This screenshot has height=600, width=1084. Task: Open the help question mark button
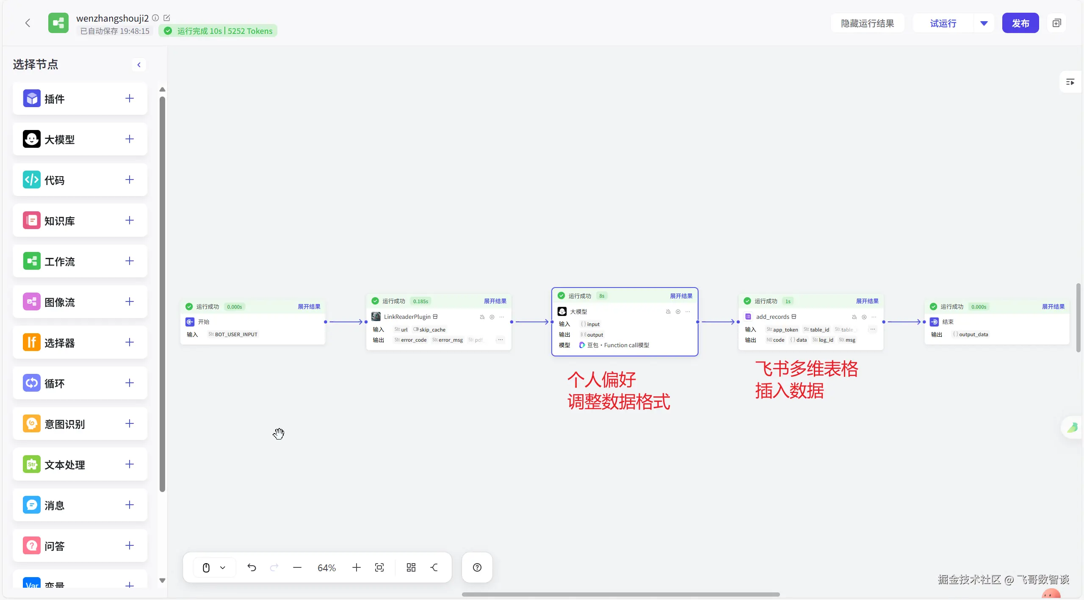(x=477, y=567)
